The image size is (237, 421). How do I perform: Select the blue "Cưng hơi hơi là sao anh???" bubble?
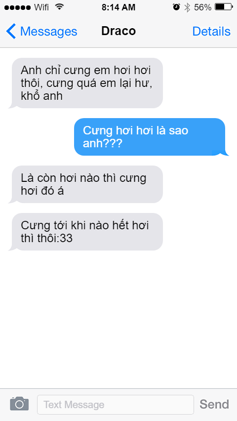pos(151,137)
